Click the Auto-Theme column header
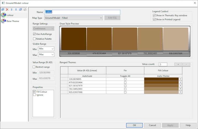The image size is (198, 129). (163, 76)
